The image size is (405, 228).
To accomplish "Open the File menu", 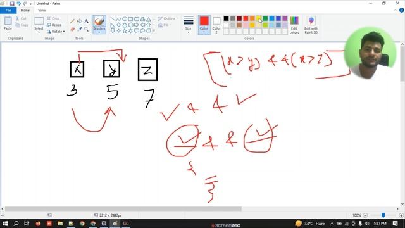I will point(8,10).
